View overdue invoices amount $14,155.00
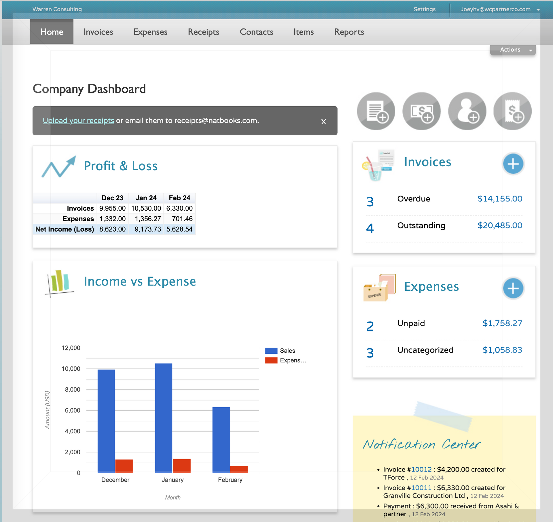The image size is (553, 522). point(499,199)
